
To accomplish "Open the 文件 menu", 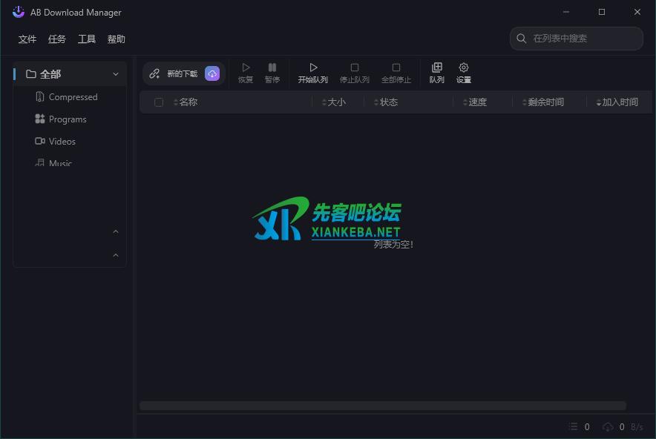I will click(x=27, y=39).
